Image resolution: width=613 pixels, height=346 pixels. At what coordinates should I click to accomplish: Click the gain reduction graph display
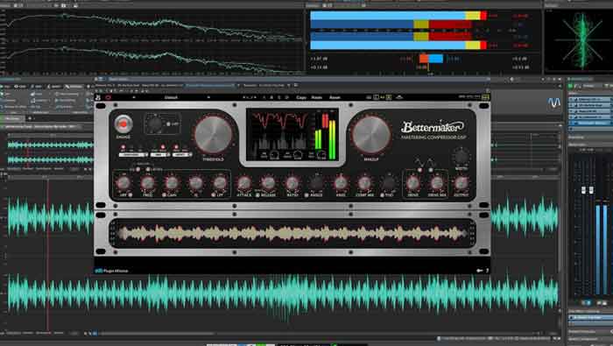pos(280,135)
